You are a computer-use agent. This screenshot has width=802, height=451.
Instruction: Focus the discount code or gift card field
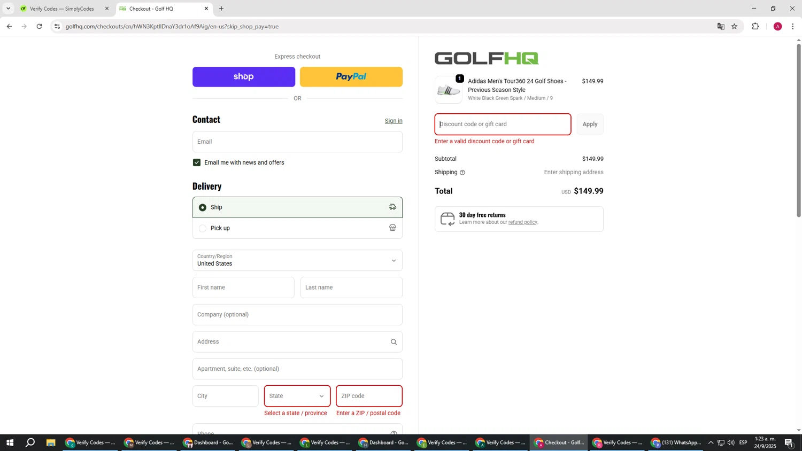pyautogui.click(x=503, y=125)
